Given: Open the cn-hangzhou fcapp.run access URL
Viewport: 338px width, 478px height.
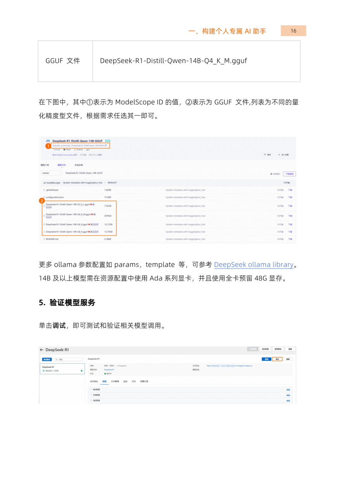Looking at the screenshot, I should (x=229, y=366).
